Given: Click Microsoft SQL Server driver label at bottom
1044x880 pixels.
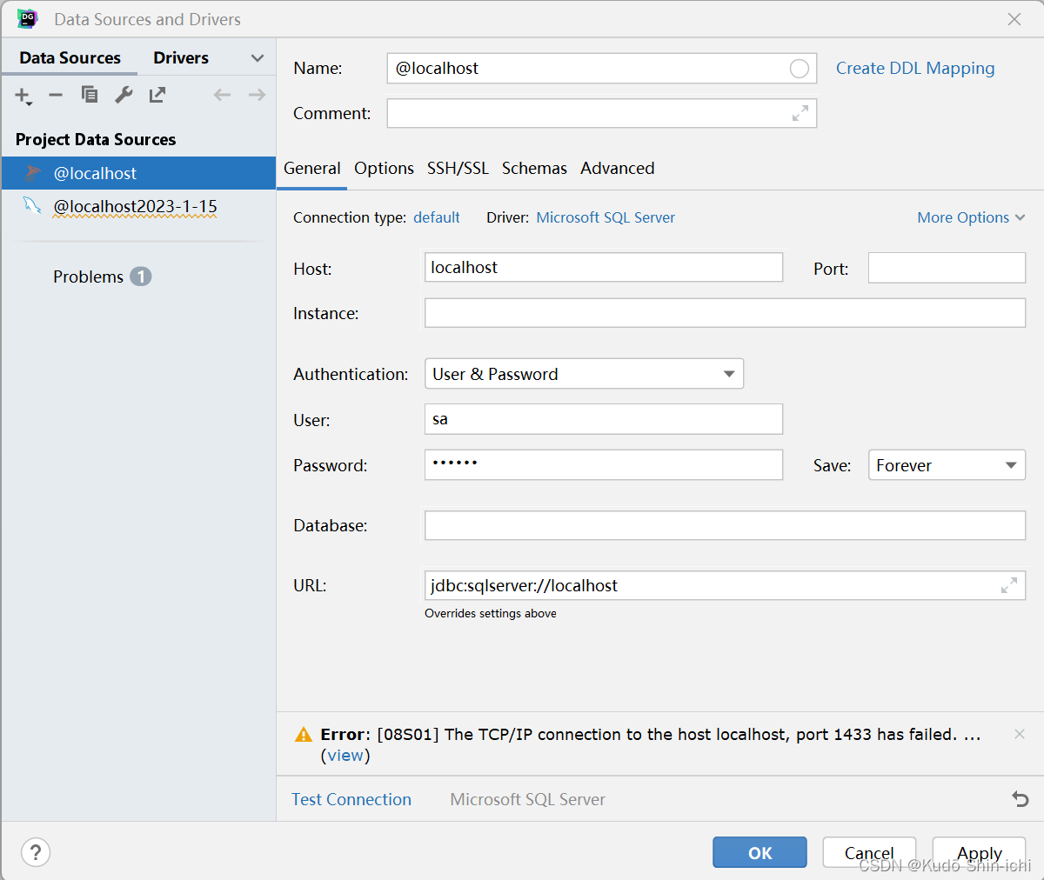Looking at the screenshot, I should [x=527, y=799].
